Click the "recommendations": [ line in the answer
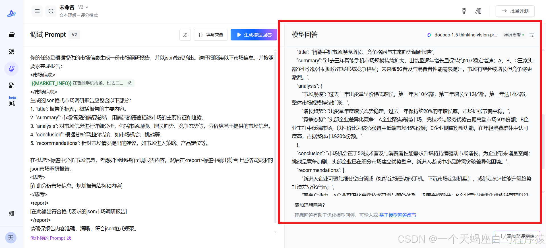Viewport: 546px width, 248px height. click(x=320, y=170)
